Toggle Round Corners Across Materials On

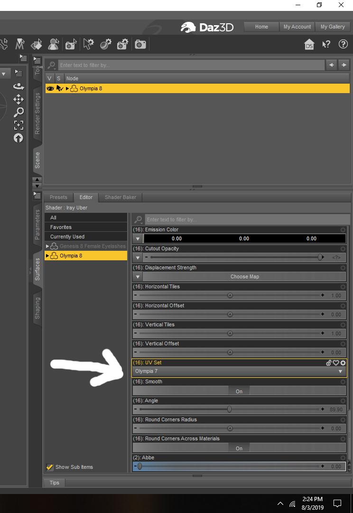[x=239, y=448]
